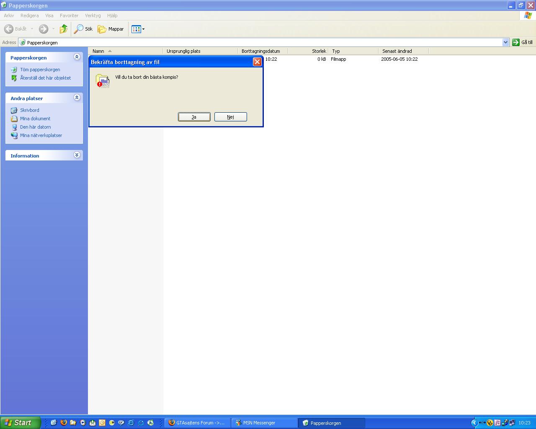The image size is (536, 429).
Task: Open the Verktyg menu
Action: [x=93, y=16]
